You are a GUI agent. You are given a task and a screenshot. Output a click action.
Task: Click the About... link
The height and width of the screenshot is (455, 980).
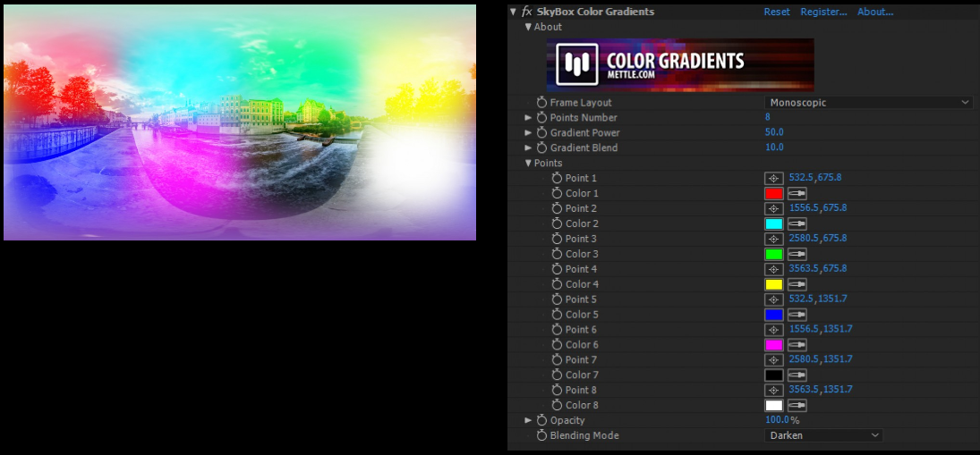click(x=875, y=12)
